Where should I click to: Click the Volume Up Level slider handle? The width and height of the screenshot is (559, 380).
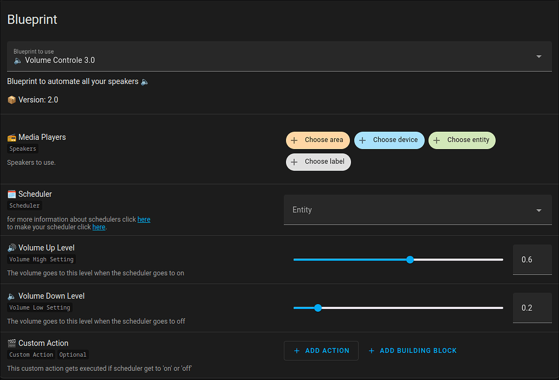tap(410, 259)
